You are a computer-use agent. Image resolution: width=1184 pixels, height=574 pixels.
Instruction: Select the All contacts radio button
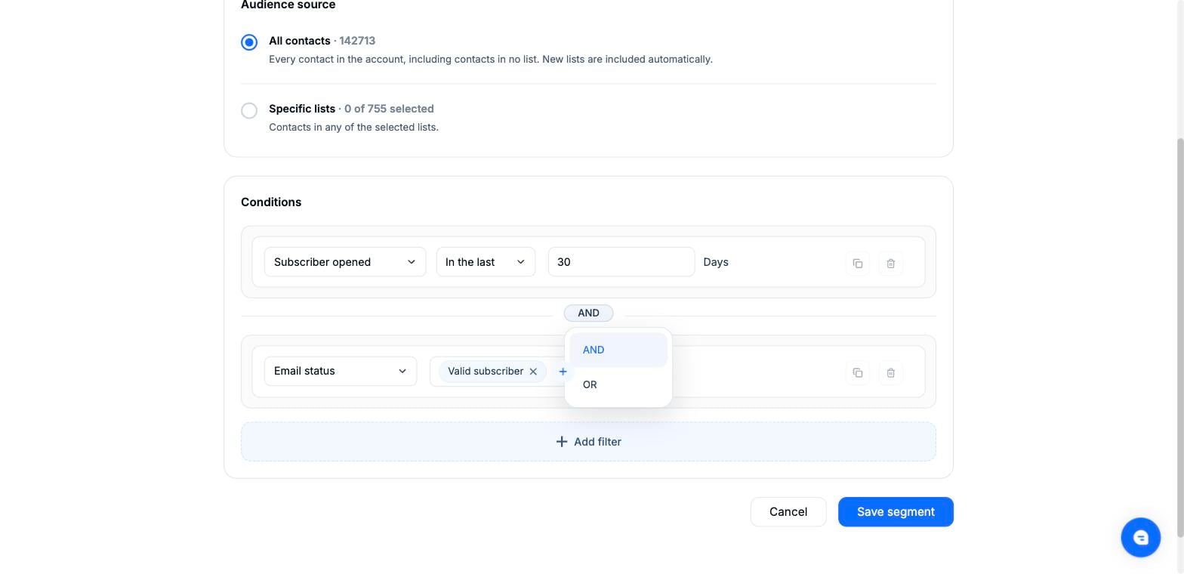pos(249,42)
